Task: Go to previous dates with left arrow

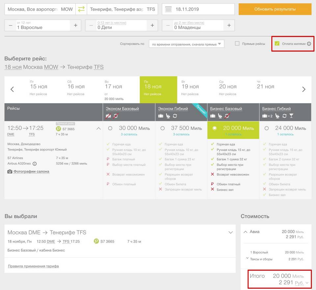Action: pyautogui.click(x=12, y=89)
